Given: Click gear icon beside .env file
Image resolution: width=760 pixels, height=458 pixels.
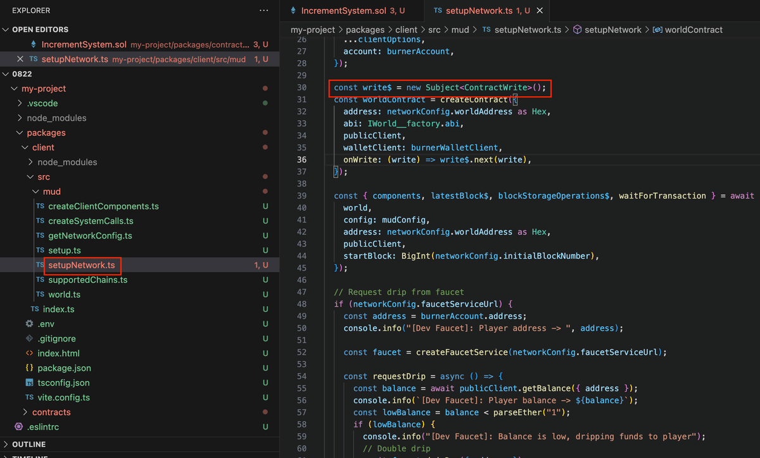Looking at the screenshot, I should (29, 324).
